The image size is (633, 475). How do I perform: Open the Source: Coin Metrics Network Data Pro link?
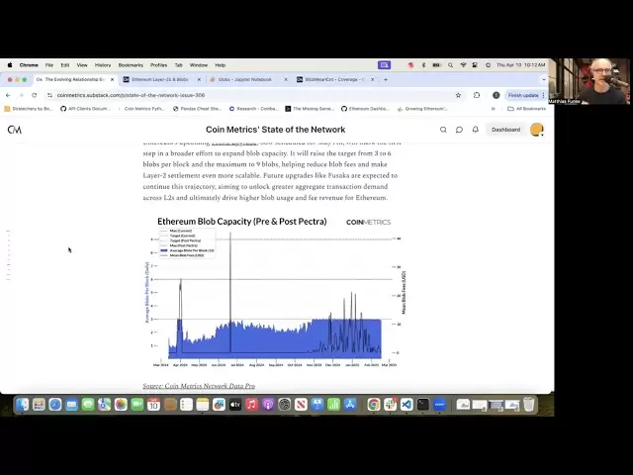click(x=199, y=386)
